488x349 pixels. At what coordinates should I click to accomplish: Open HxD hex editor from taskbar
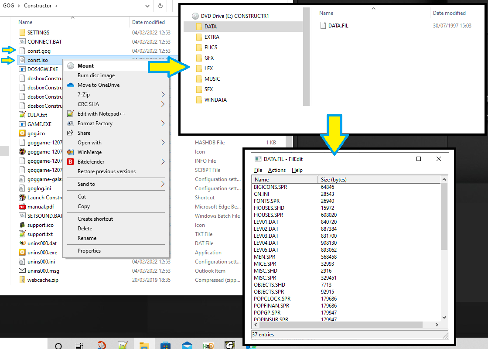pyautogui.click(x=208, y=346)
